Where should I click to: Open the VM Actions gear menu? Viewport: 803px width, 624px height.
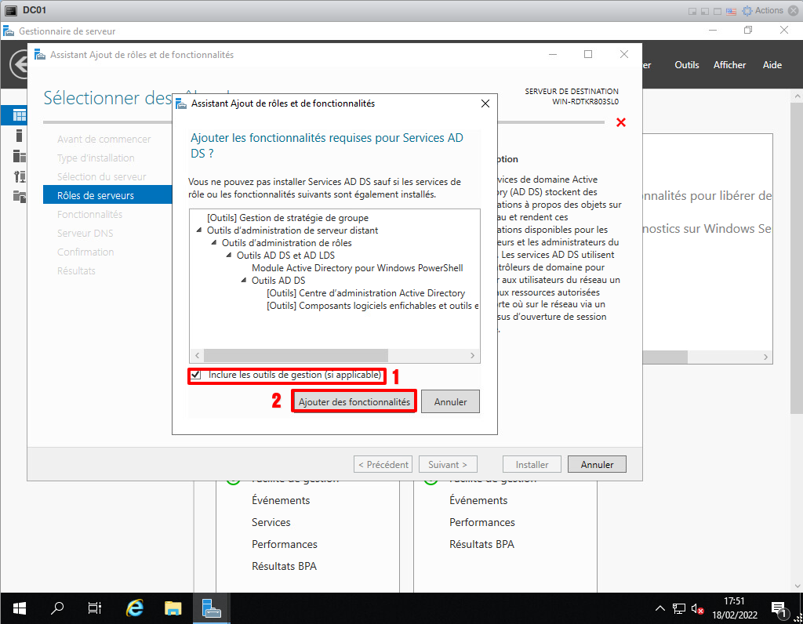pyautogui.click(x=762, y=10)
